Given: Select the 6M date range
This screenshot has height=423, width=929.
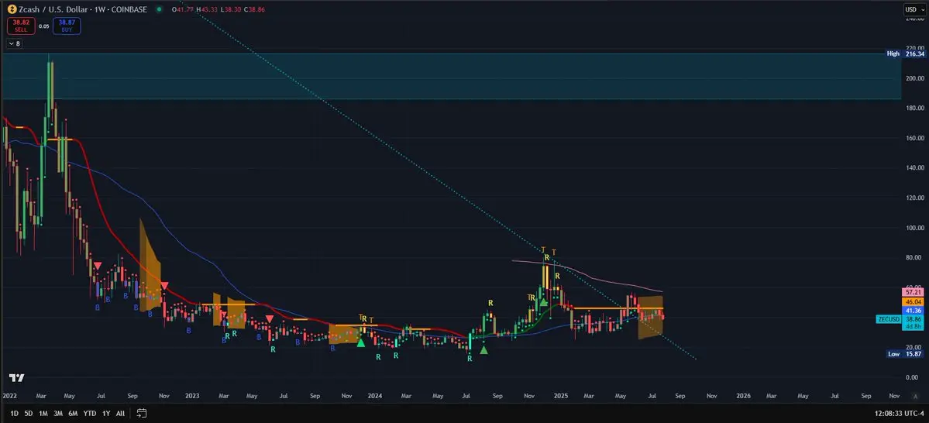Looking at the screenshot, I should [x=73, y=414].
